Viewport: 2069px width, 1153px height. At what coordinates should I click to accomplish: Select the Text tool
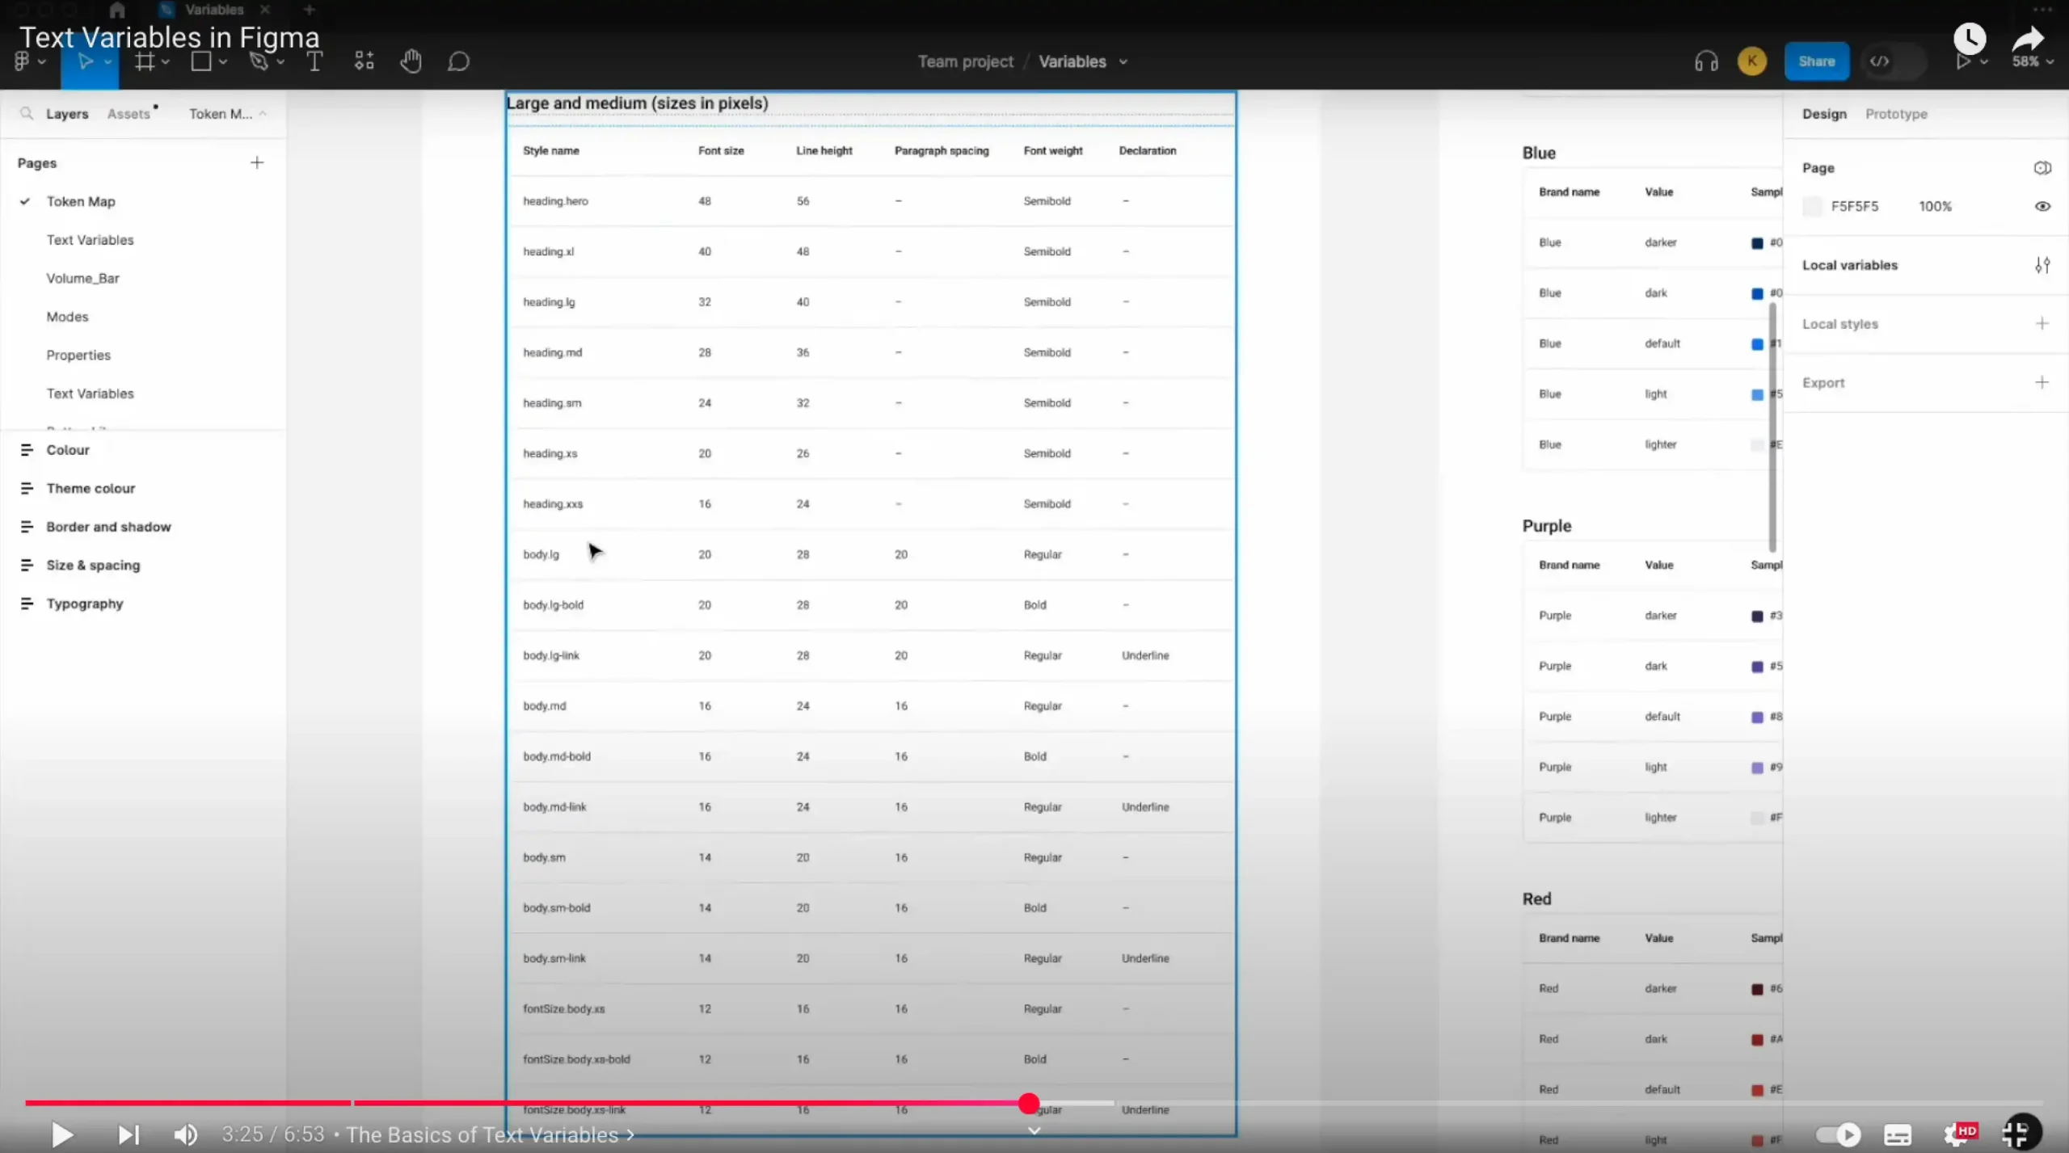coord(314,61)
